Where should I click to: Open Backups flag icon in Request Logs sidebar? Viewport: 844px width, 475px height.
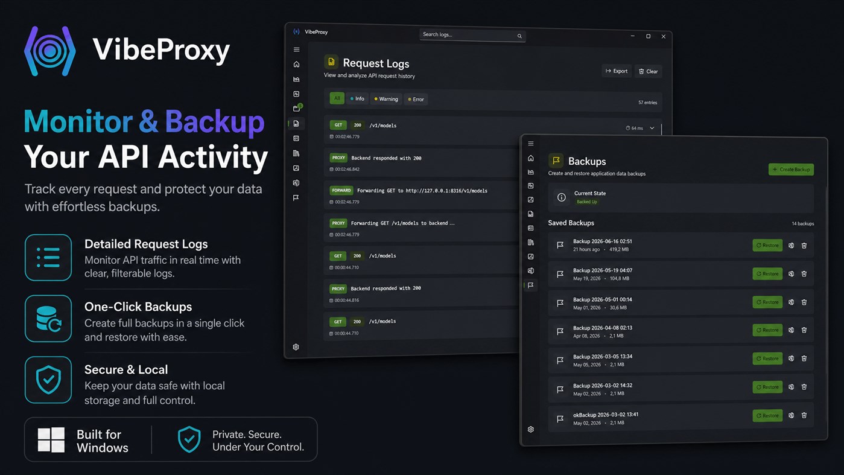(x=296, y=197)
